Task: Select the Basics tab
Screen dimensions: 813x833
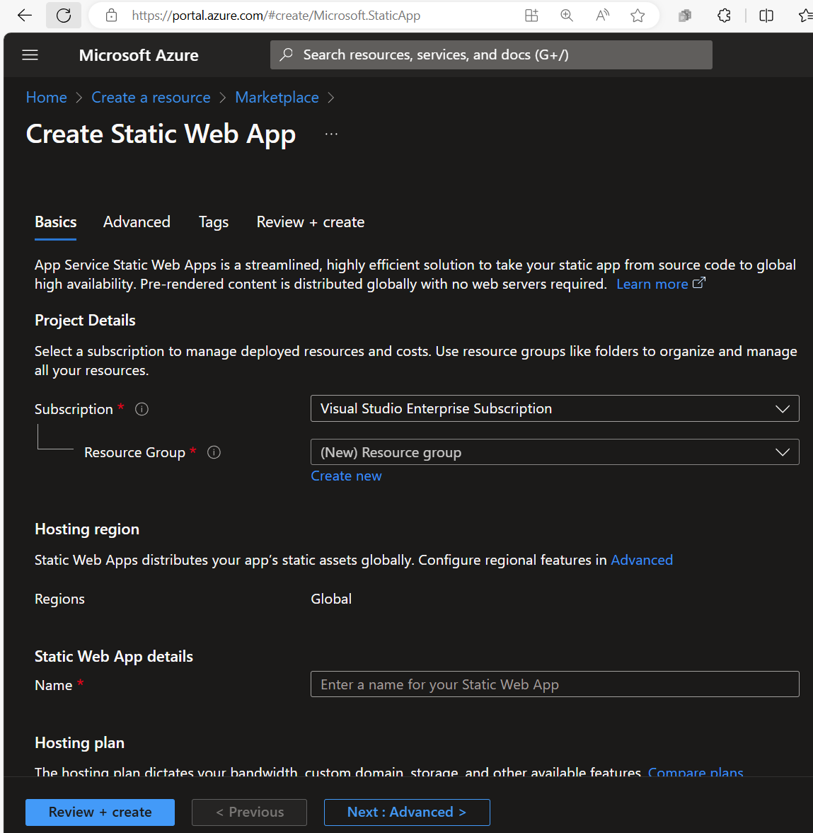Action: pos(56,222)
